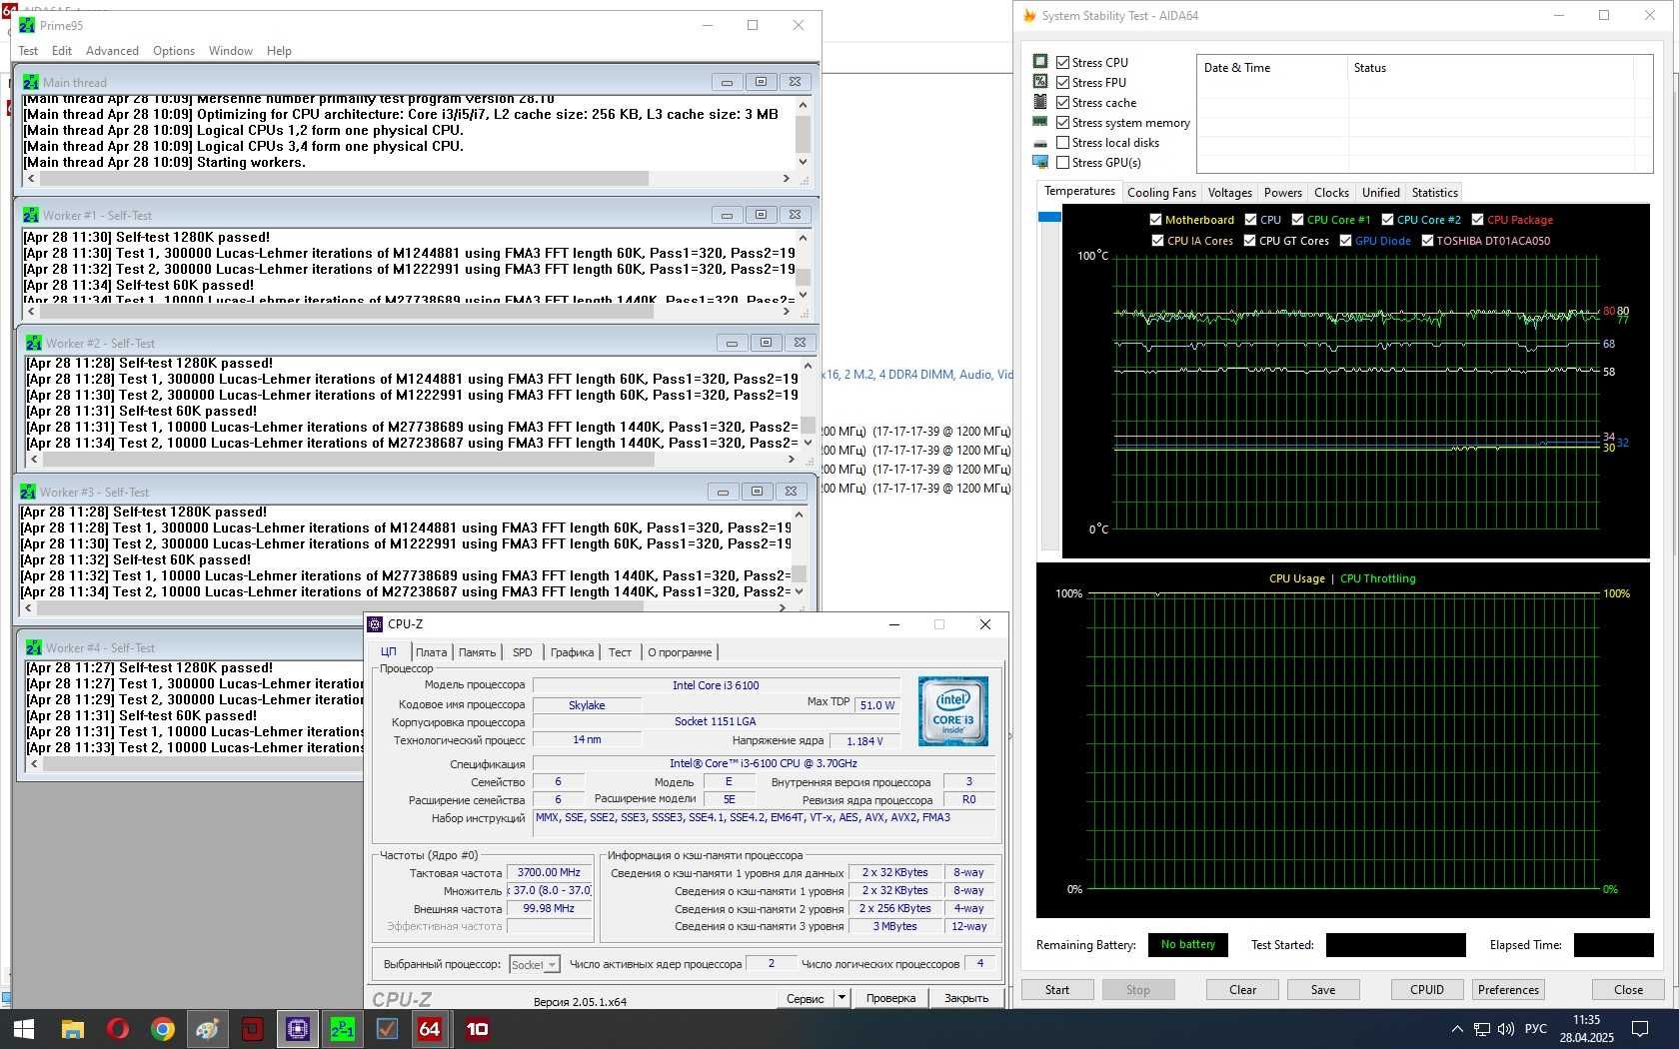
Task: Open Opera browser from the taskbar
Action: (x=117, y=1028)
